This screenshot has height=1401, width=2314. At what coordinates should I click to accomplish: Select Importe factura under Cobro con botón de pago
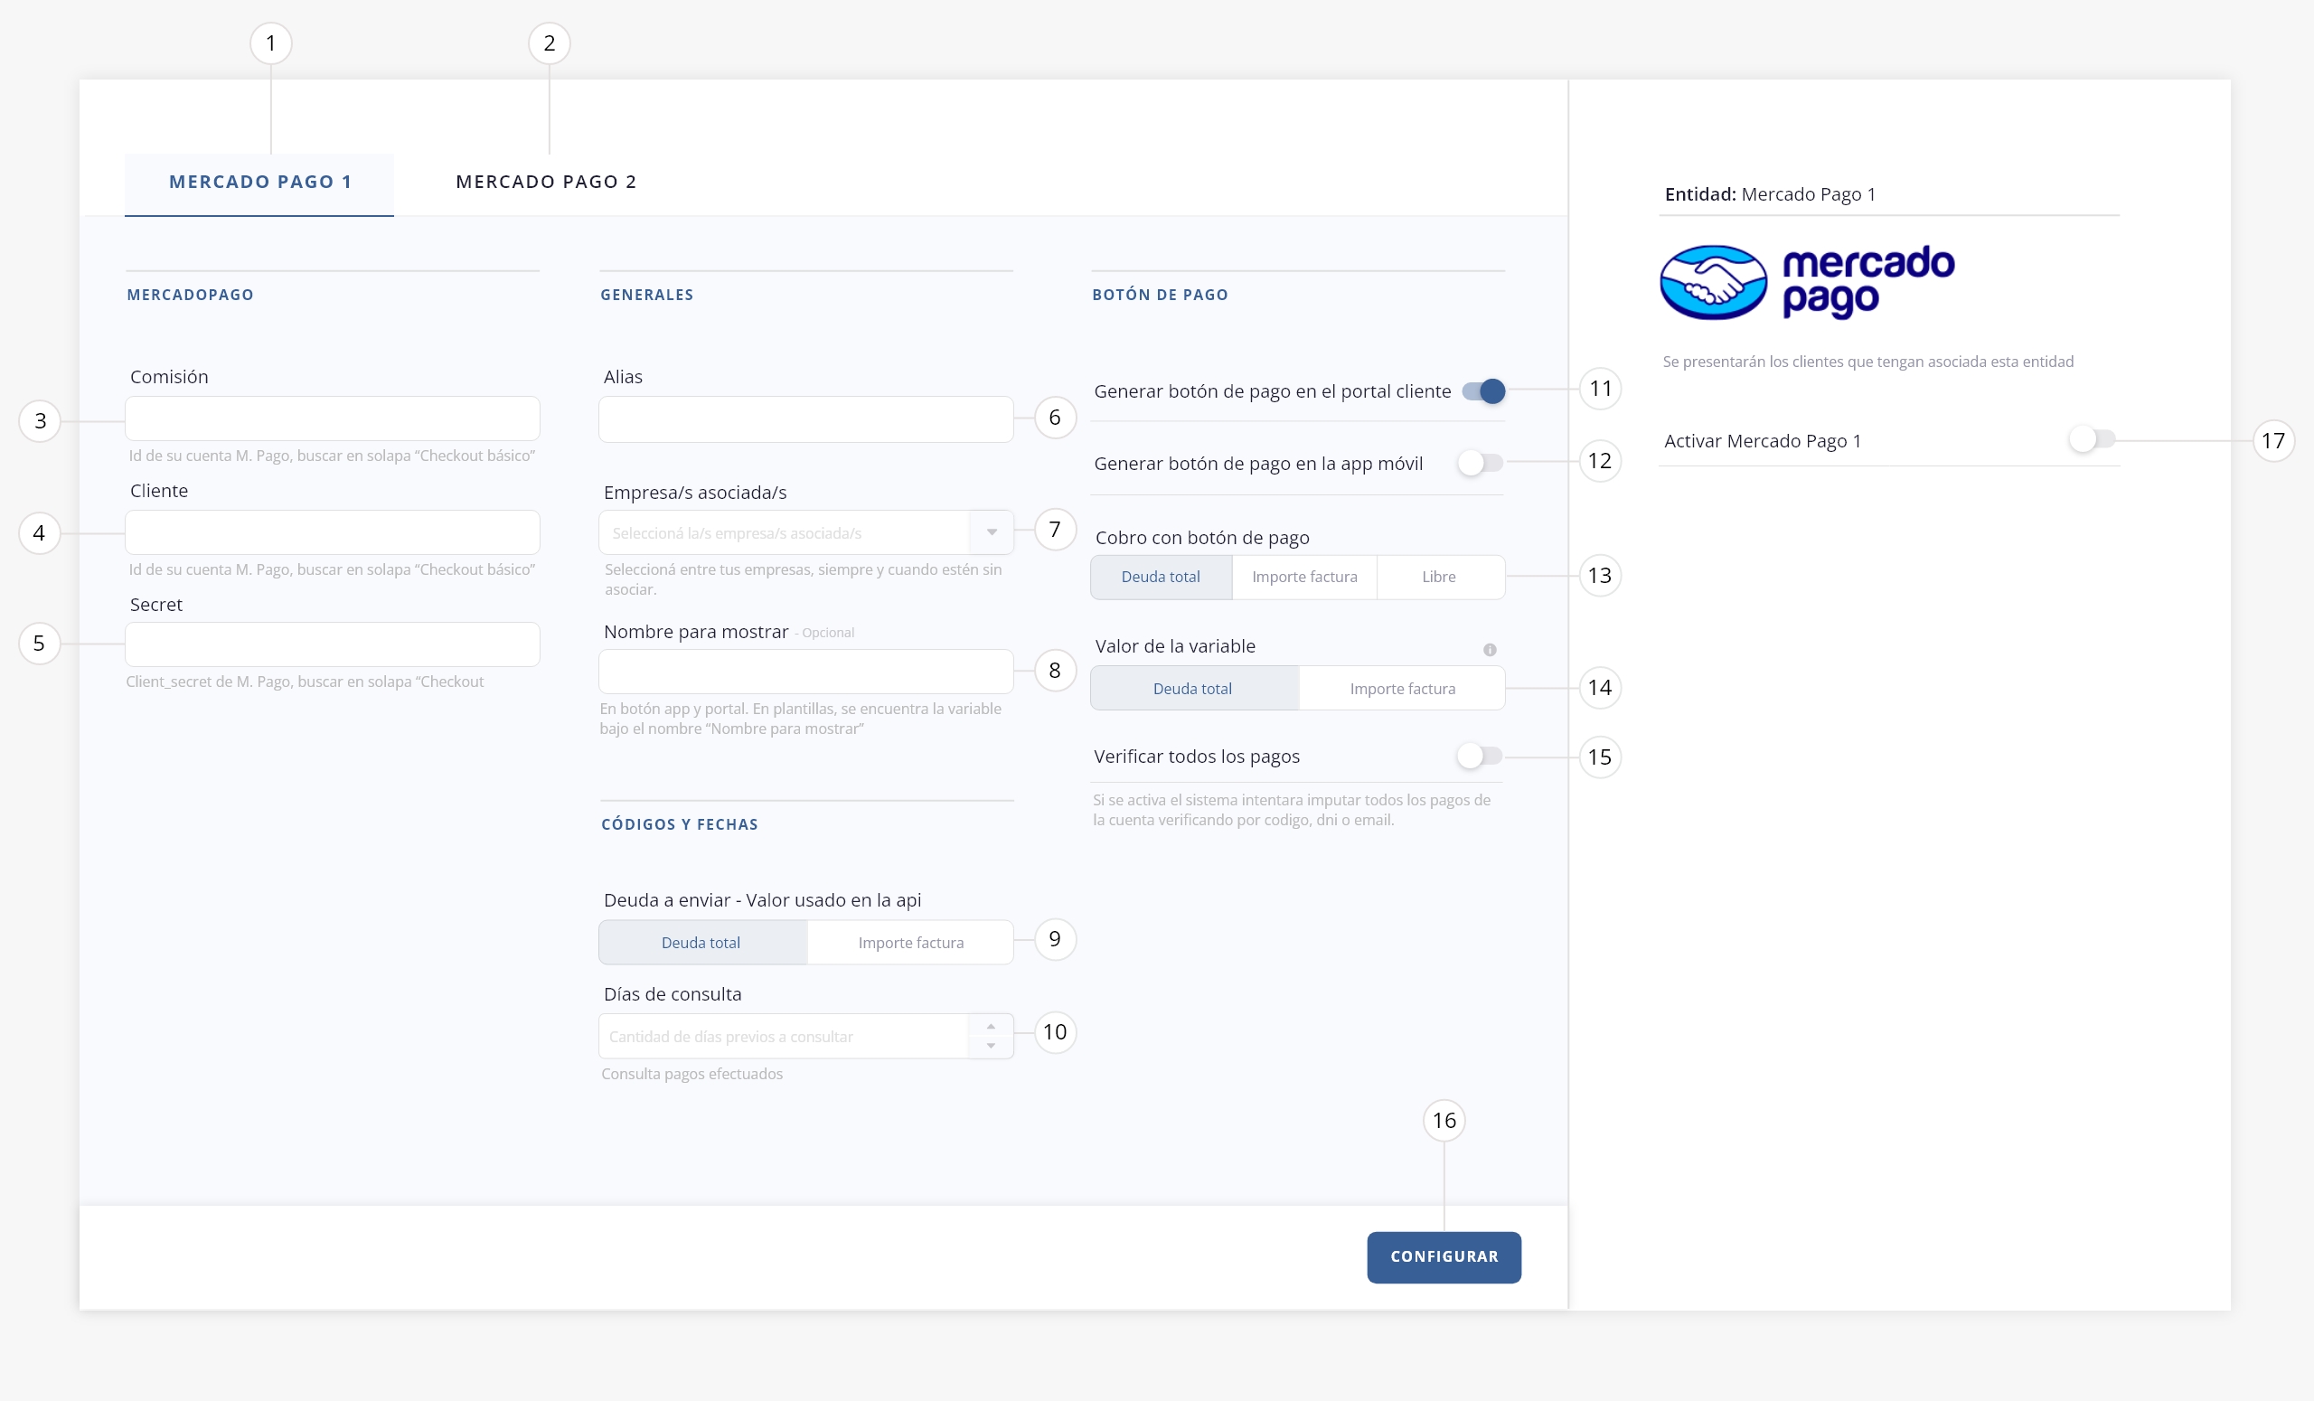tap(1304, 577)
